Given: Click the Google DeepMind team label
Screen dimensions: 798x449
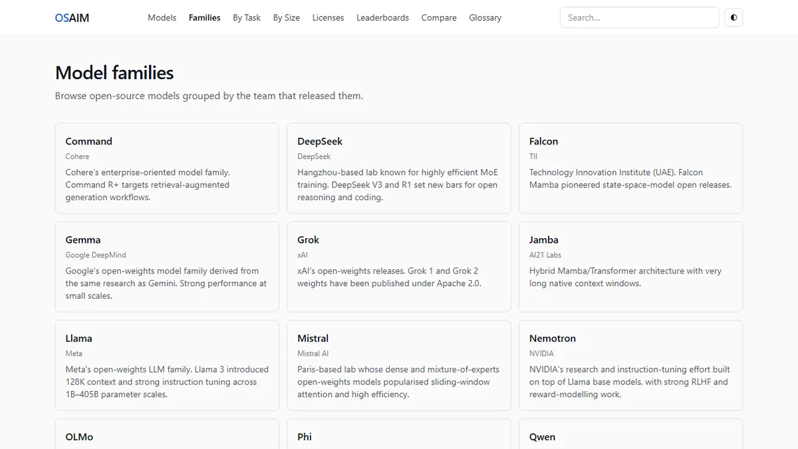Looking at the screenshot, I should pyautogui.click(x=96, y=255).
